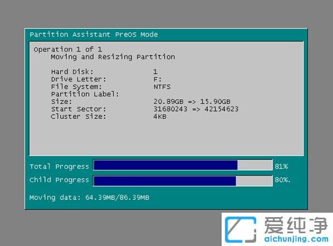
Task: Click the '20.89GB => 15.90GB' size value
Action: click(x=192, y=102)
